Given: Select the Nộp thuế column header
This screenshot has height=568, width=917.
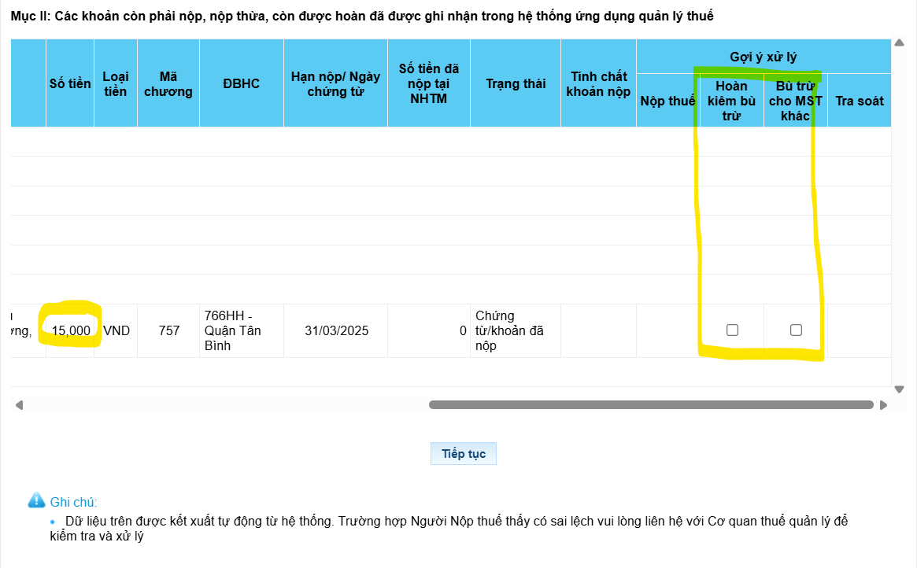Looking at the screenshot, I should pos(667,101).
